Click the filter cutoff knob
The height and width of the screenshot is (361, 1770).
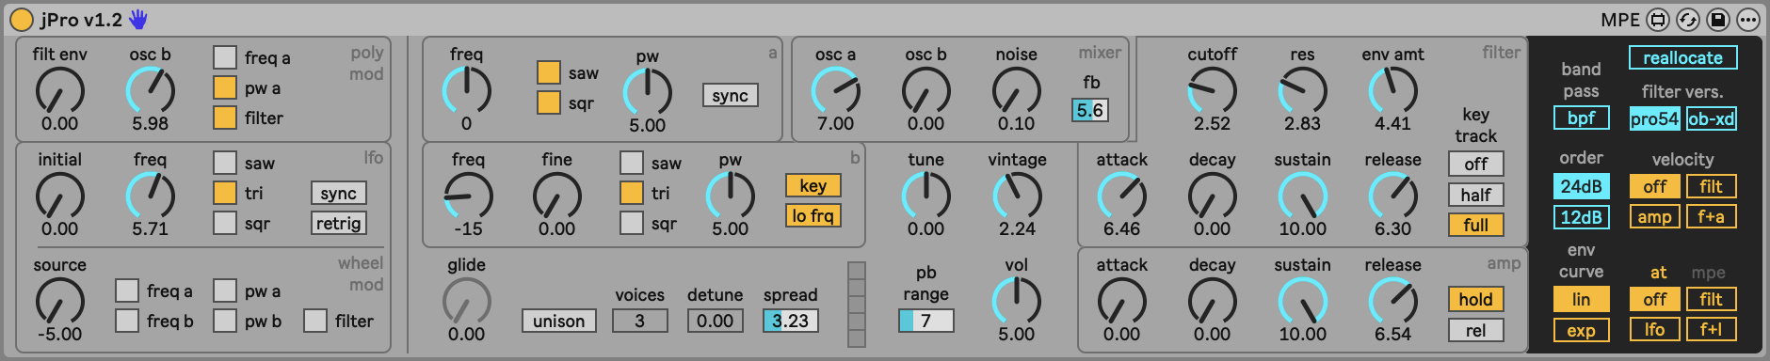[x=1212, y=91]
